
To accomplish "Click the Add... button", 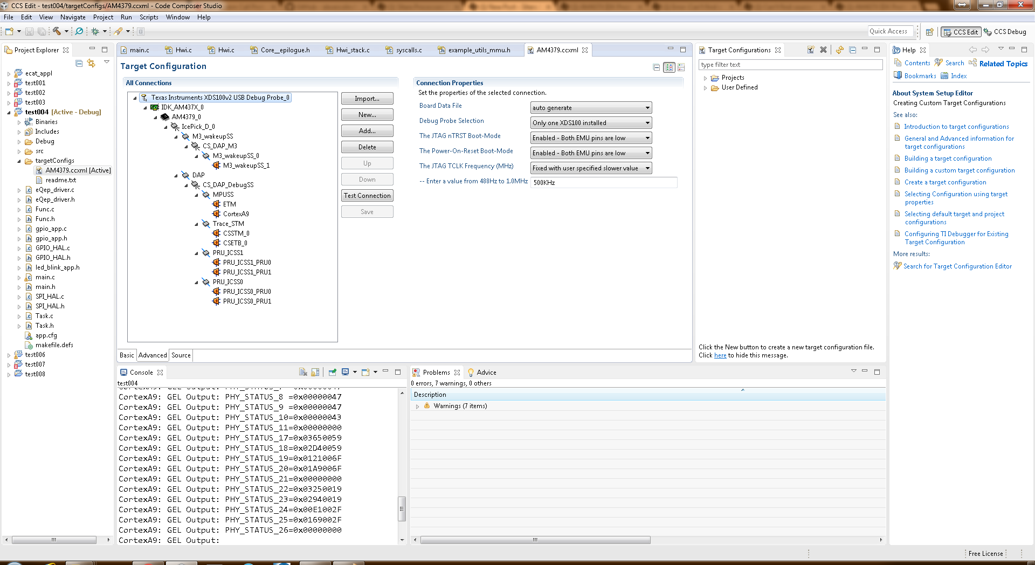I will click(x=367, y=131).
